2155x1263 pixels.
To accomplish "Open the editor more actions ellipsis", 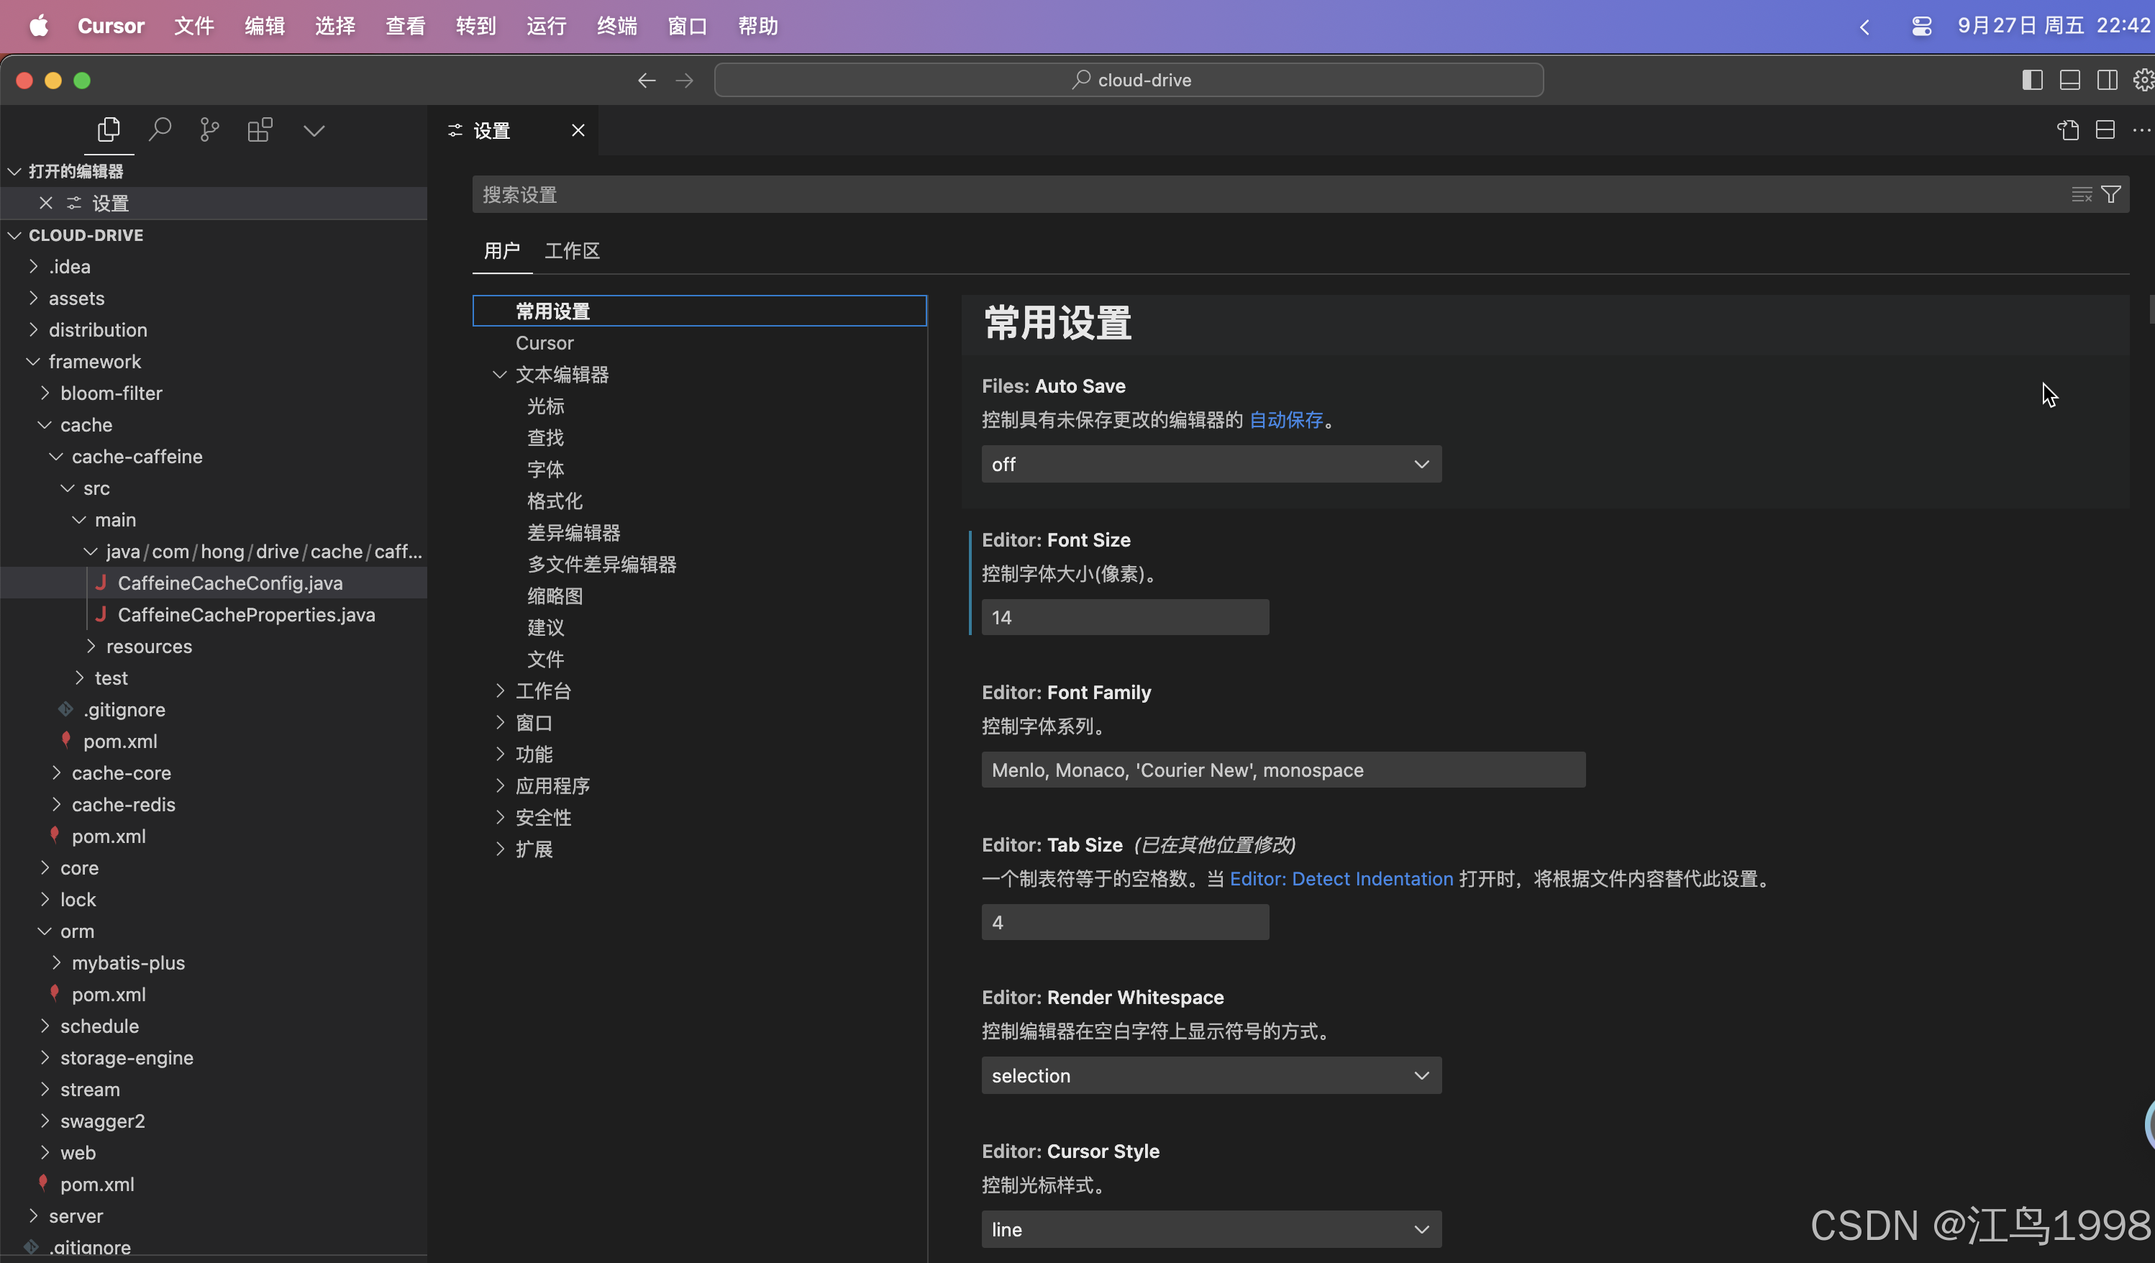I will (2141, 130).
